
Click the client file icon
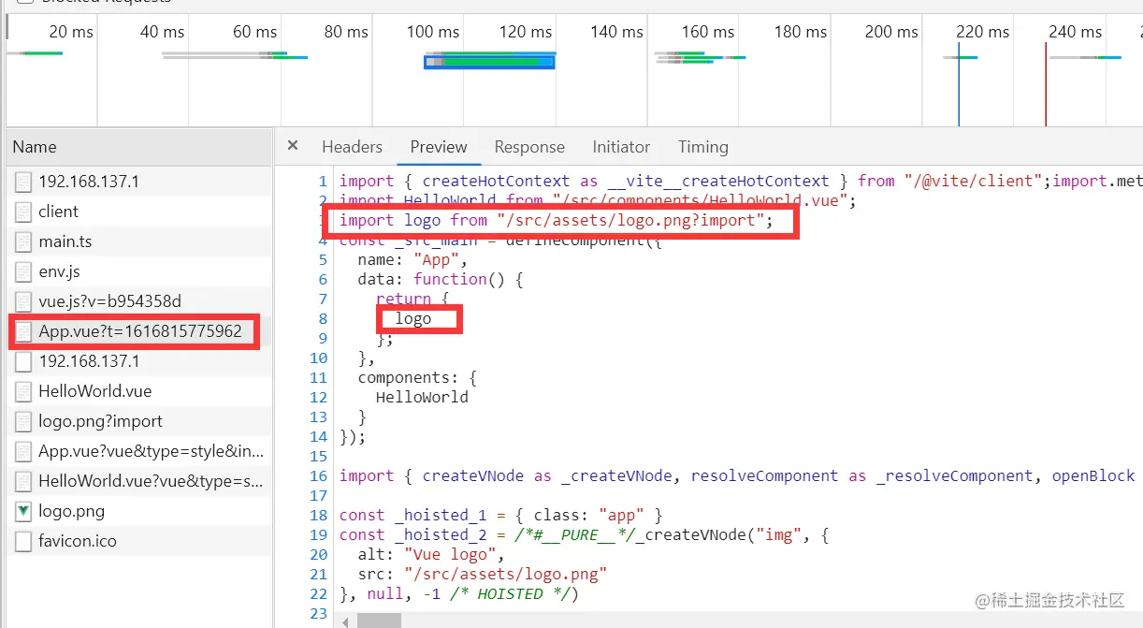pyautogui.click(x=22, y=212)
